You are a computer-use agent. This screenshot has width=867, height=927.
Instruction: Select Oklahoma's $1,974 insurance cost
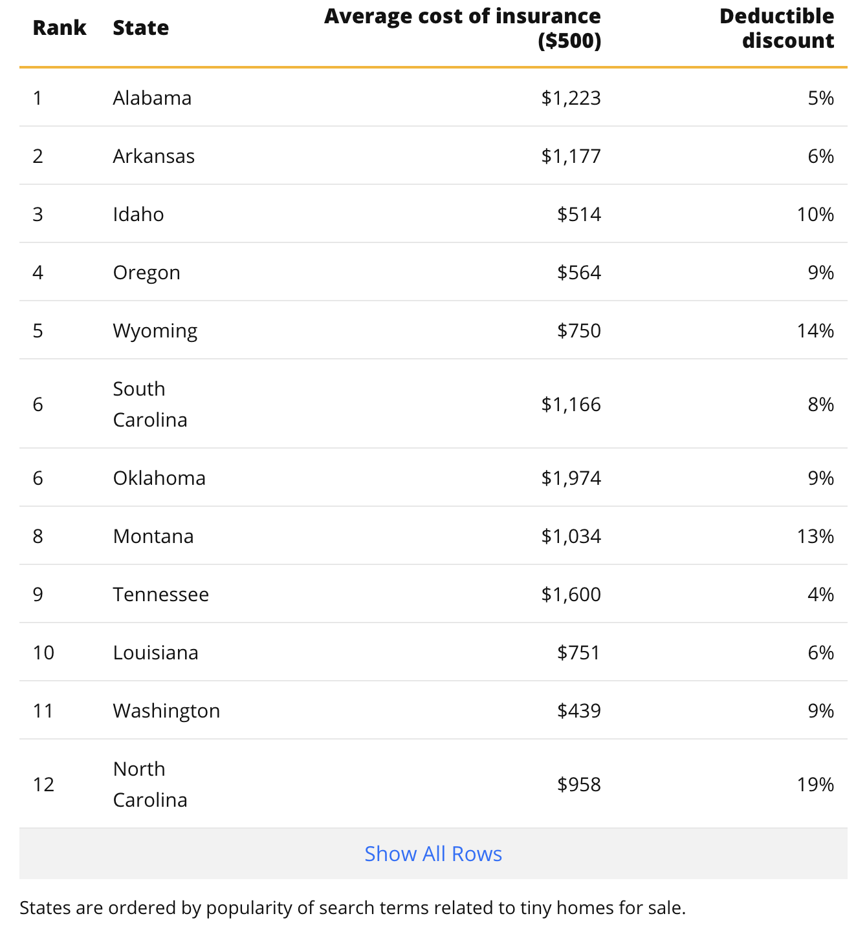pos(571,478)
